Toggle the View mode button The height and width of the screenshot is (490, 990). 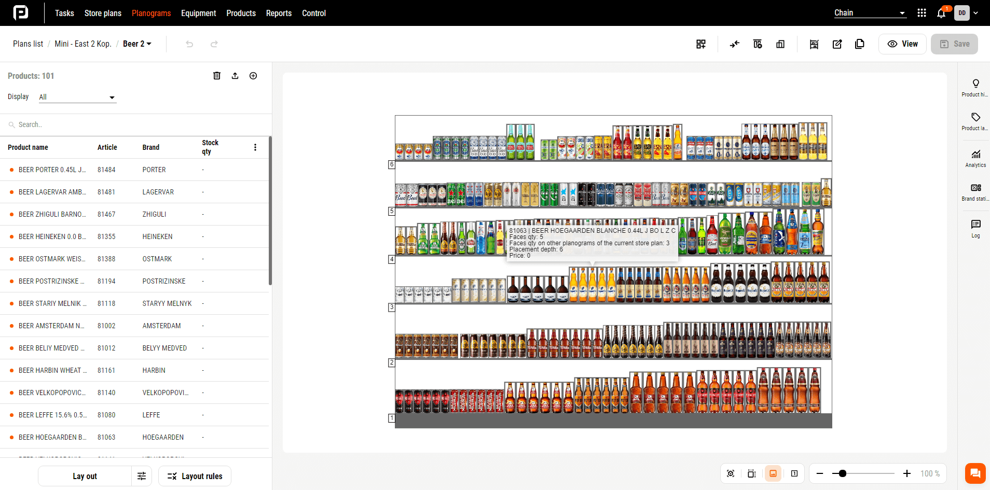point(902,44)
